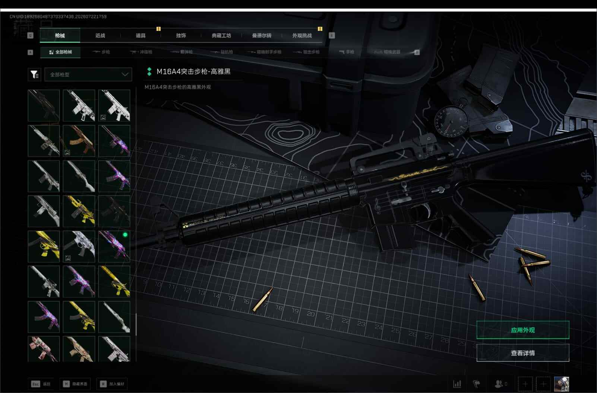Filter skins by 特殊武器 category
Viewport: 597px width, 393px height.
coord(388,52)
